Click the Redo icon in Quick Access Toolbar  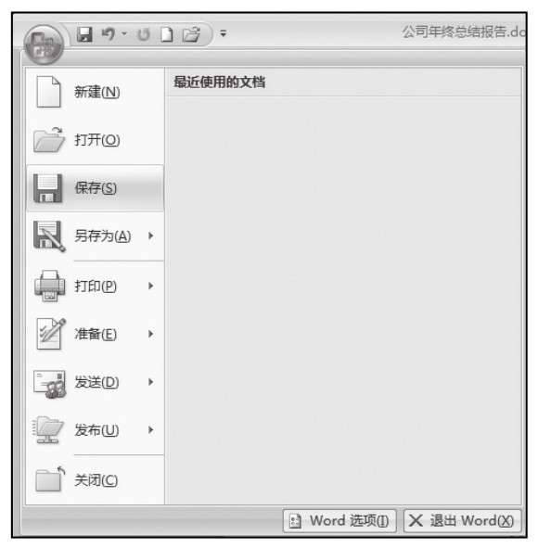(144, 34)
